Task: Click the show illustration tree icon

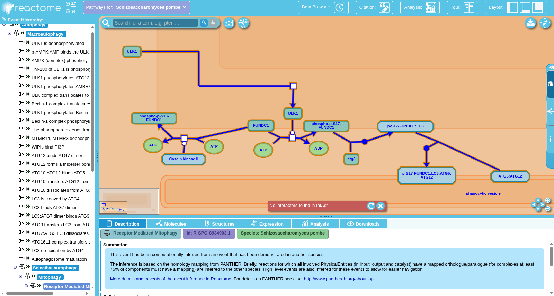Action: point(244,23)
